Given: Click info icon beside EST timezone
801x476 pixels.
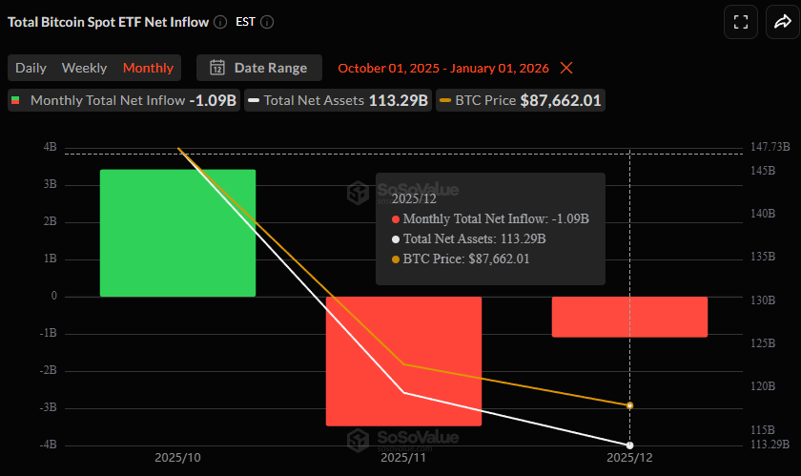Looking at the screenshot, I should click(267, 22).
